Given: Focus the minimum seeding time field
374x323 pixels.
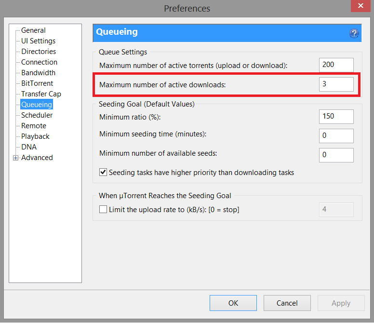Looking at the screenshot, I should [x=336, y=136].
